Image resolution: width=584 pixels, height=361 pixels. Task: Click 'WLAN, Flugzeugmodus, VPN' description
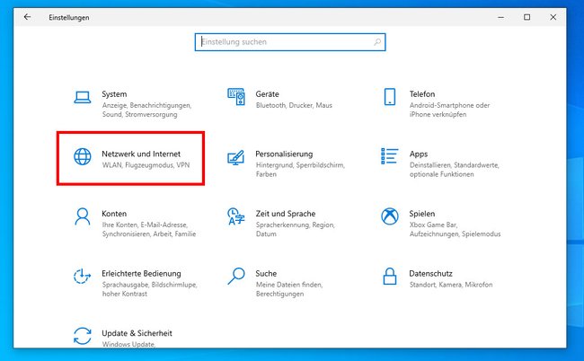pos(146,165)
